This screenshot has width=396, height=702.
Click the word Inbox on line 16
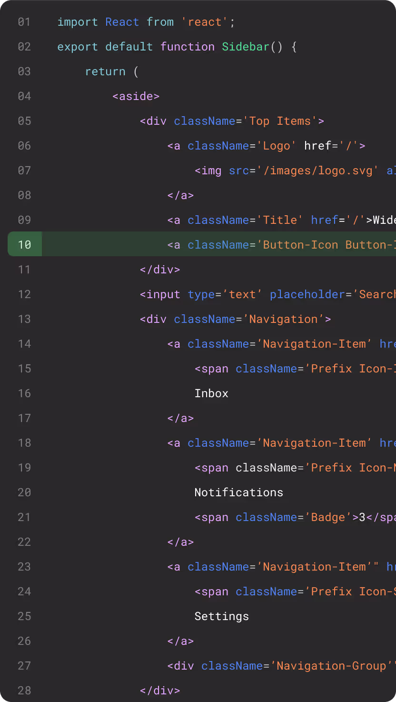pyautogui.click(x=211, y=393)
